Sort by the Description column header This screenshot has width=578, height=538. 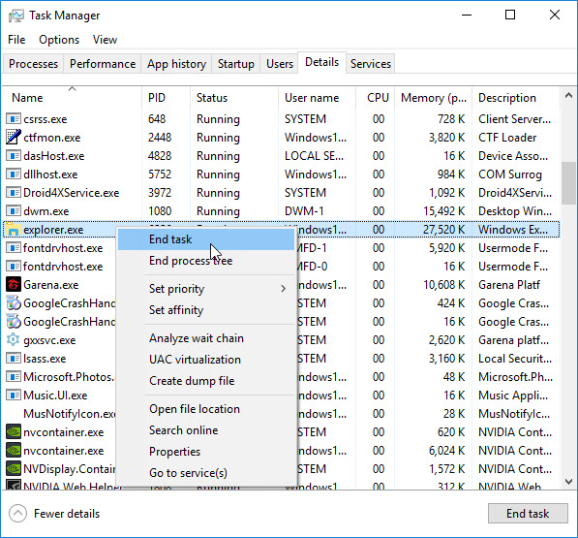click(516, 98)
